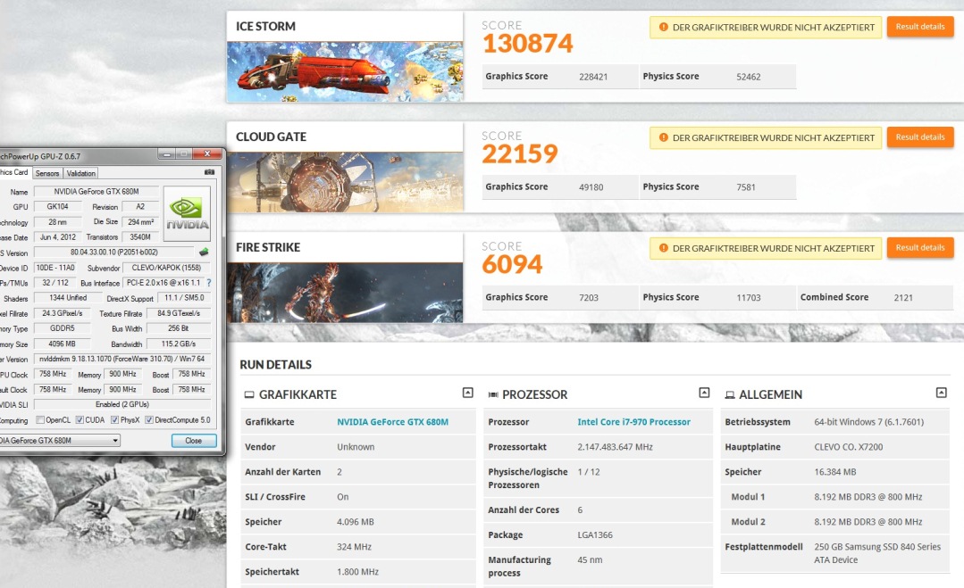Viewport: 964px width, 588px height.
Task: Click the Betriebssystem value 64-bit Windows 7
Action: (868, 422)
